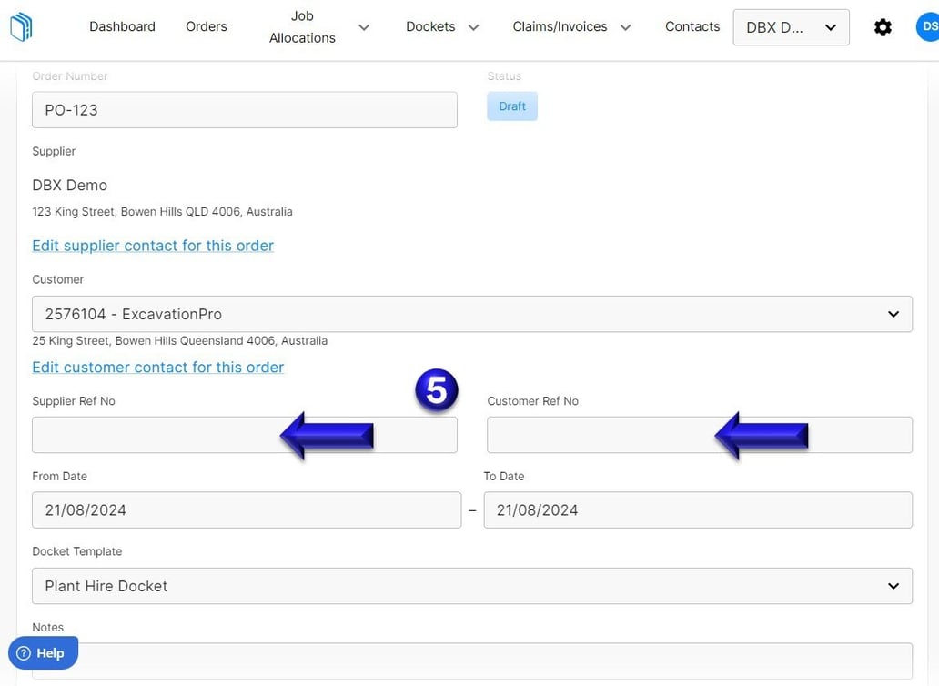Open the Claims/Invoices dropdown

click(x=571, y=27)
